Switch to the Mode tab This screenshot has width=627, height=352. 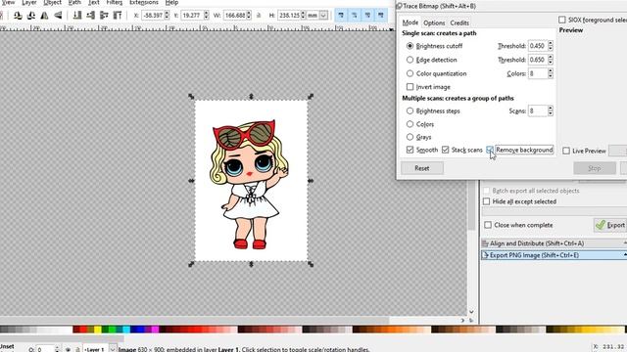click(x=410, y=22)
